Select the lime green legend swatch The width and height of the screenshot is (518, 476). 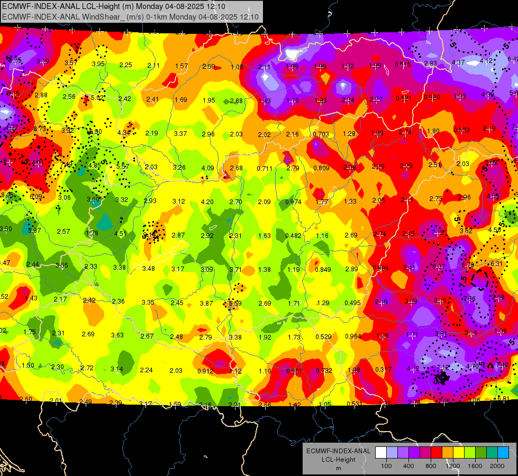tap(470, 452)
